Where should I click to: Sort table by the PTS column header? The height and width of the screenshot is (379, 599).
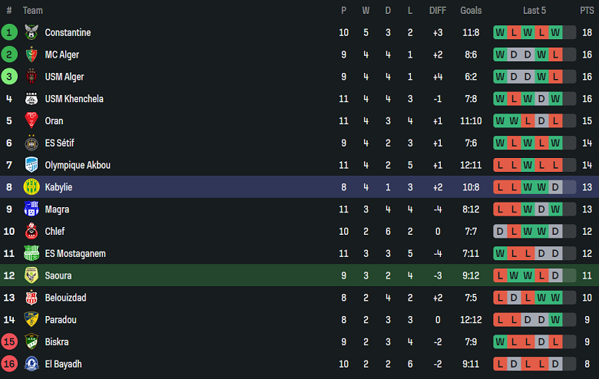pyautogui.click(x=587, y=11)
